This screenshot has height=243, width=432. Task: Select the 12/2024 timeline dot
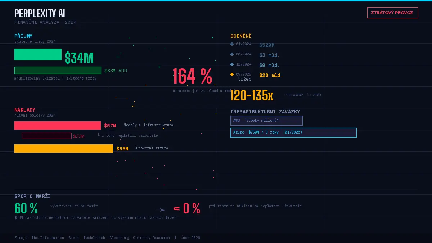point(232,64)
